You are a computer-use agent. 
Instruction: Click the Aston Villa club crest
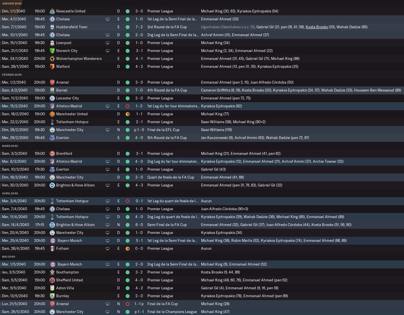point(52,288)
